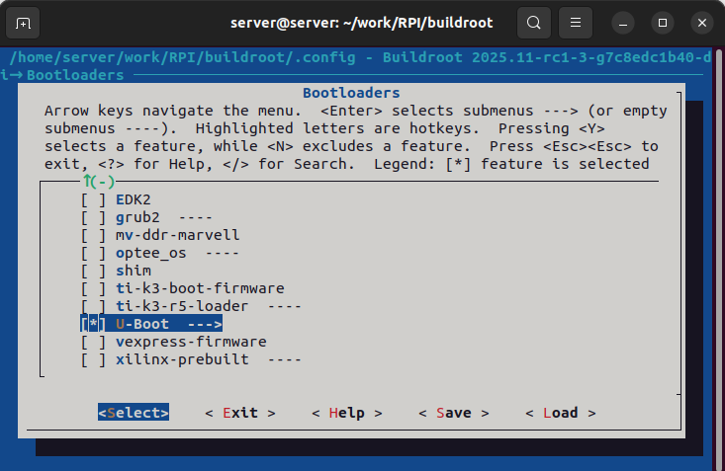Image resolution: width=725 pixels, height=471 pixels.
Task: Click the xilinx-prebuilt submenu dashes
Action: (284, 359)
